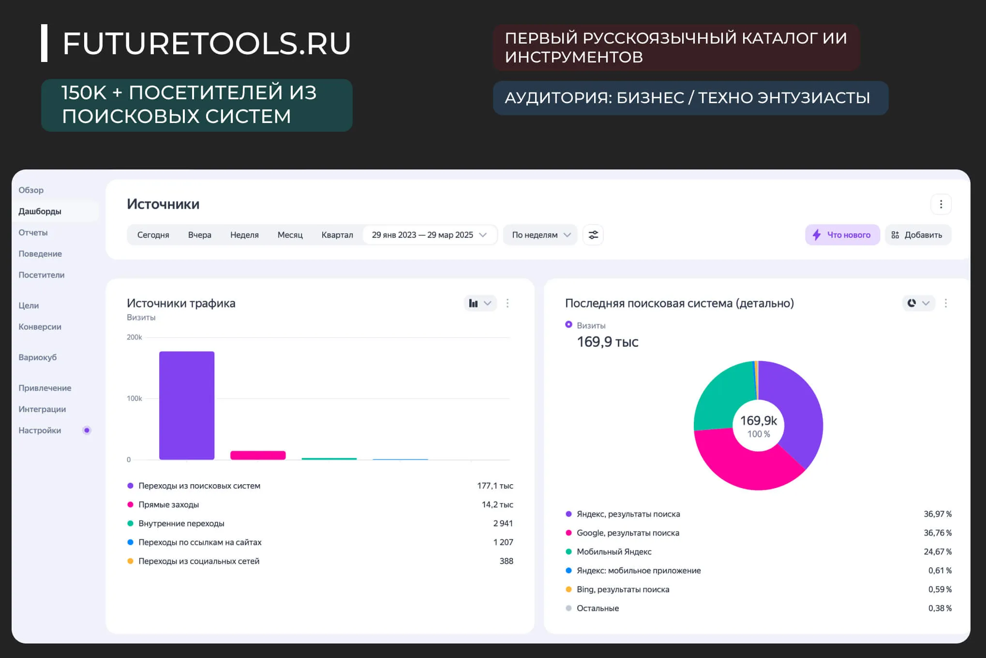This screenshot has height=658, width=986.
Task: Click the purple color dot beside Яндекс legend
Action: pos(568,514)
